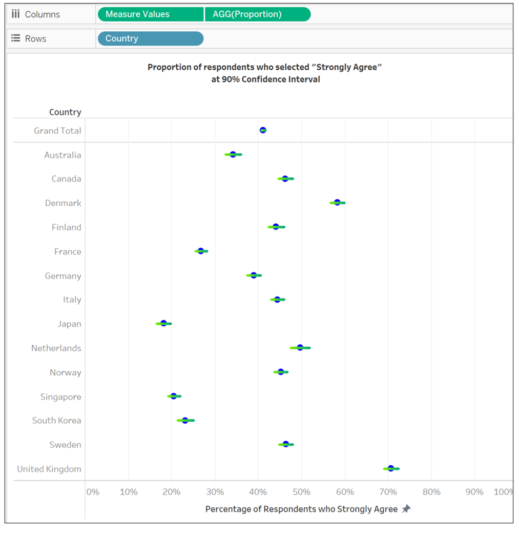Select the Netherlands data point
Image resolution: width=519 pixels, height=533 pixels.
coord(300,348)
